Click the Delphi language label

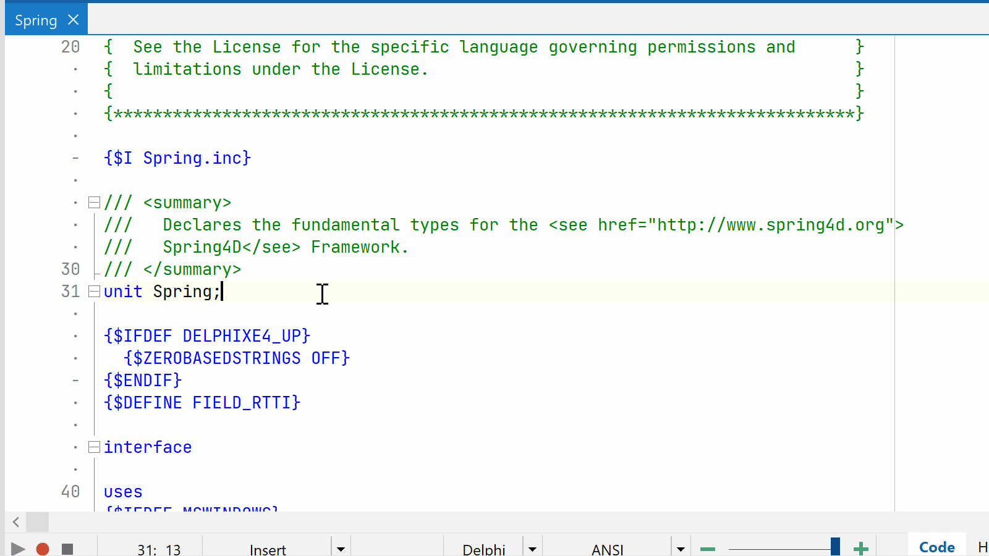tap(484, 549)
